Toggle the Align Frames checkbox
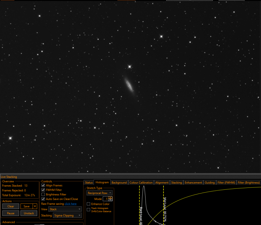This screenshot has width=261, height=225. [x=43, y=185]
